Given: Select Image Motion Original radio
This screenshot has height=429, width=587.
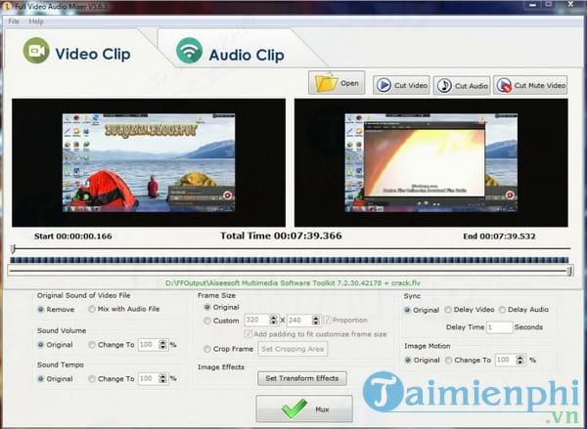Looking at the screenshot, I should 408,361.
